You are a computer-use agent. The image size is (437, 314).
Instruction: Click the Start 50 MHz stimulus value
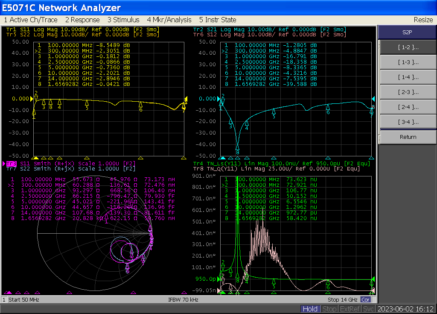(24, 300)
